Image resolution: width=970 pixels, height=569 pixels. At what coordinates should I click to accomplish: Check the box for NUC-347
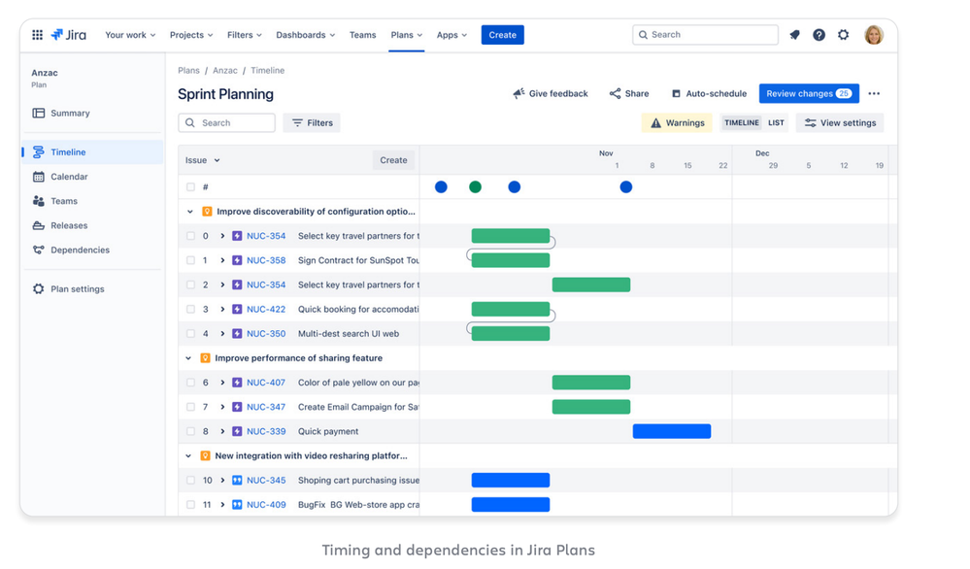tap(190, 407)
